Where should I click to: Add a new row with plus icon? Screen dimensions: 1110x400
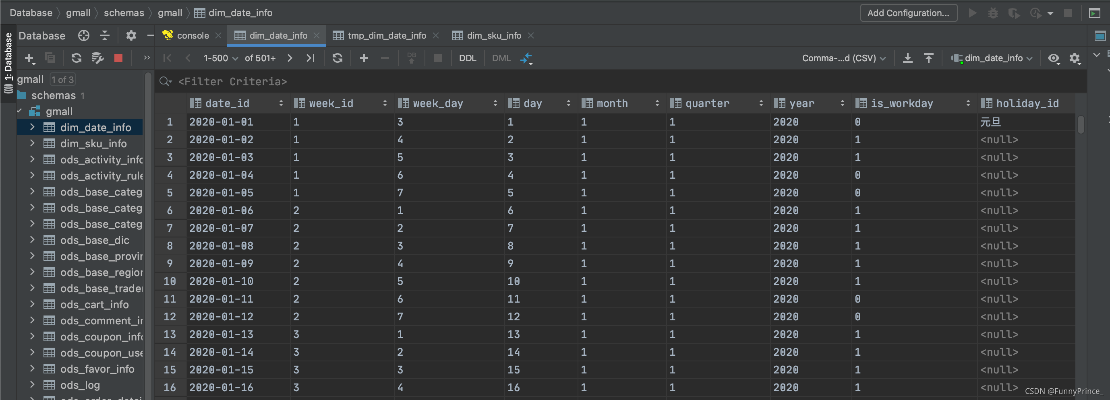[364, 58]
